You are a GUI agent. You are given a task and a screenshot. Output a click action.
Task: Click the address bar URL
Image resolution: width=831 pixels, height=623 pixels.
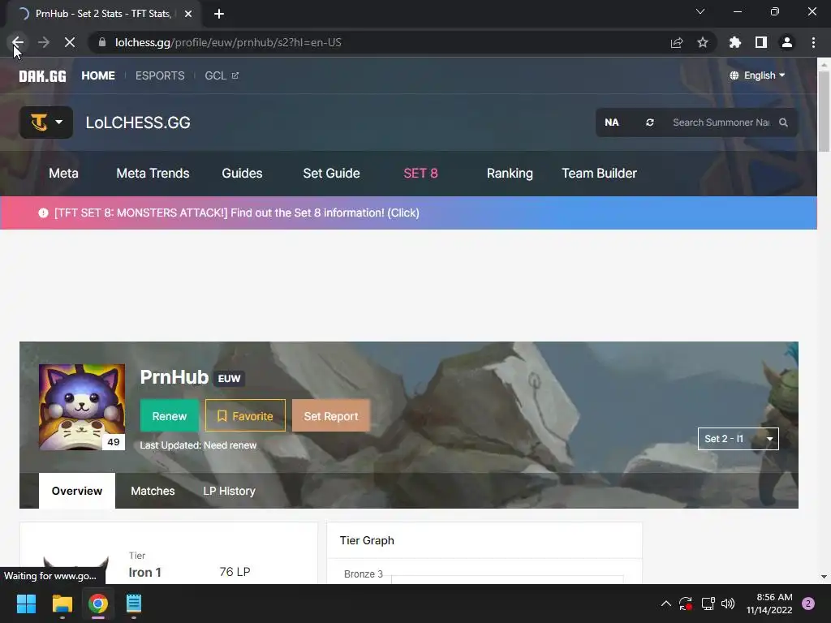pos(228,42)
